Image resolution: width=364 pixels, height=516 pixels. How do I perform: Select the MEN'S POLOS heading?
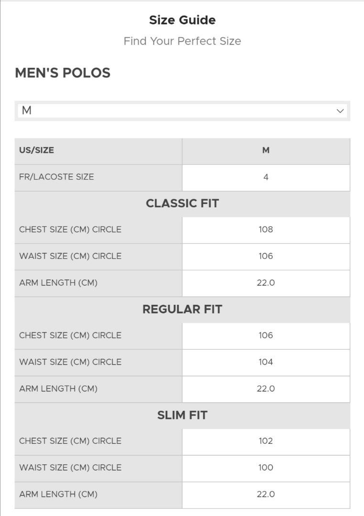(x=62, y=73)
